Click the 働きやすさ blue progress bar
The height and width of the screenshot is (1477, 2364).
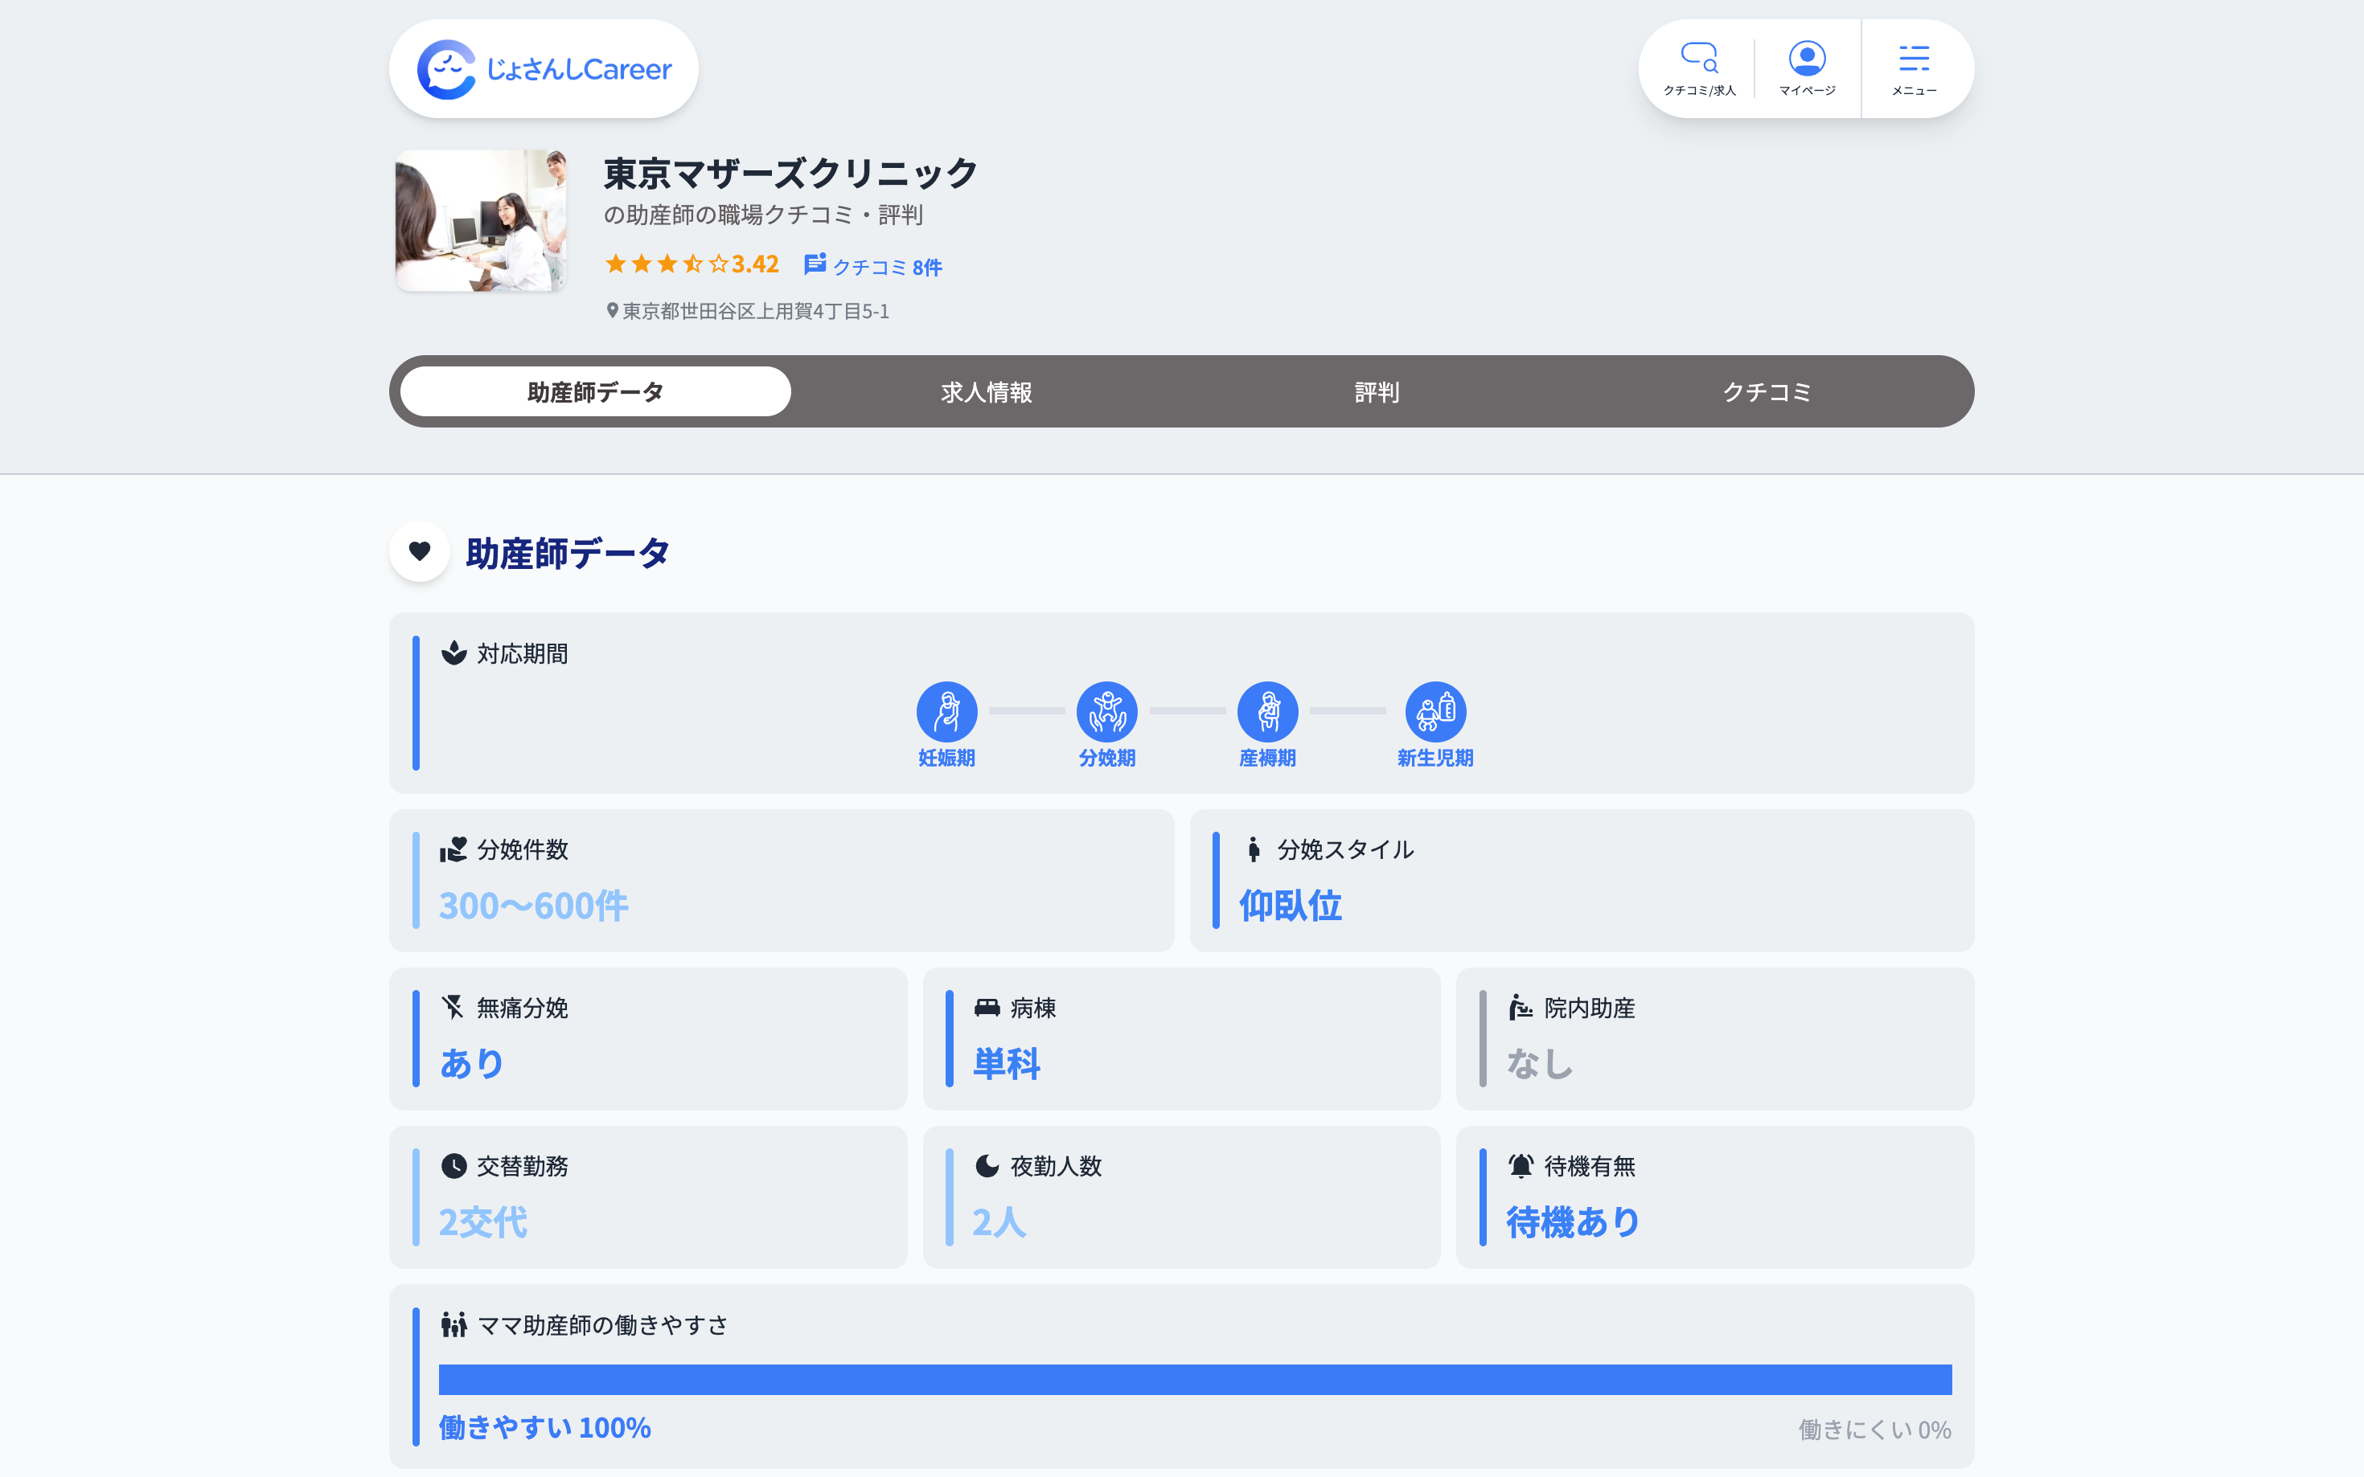(1195, 1379)
